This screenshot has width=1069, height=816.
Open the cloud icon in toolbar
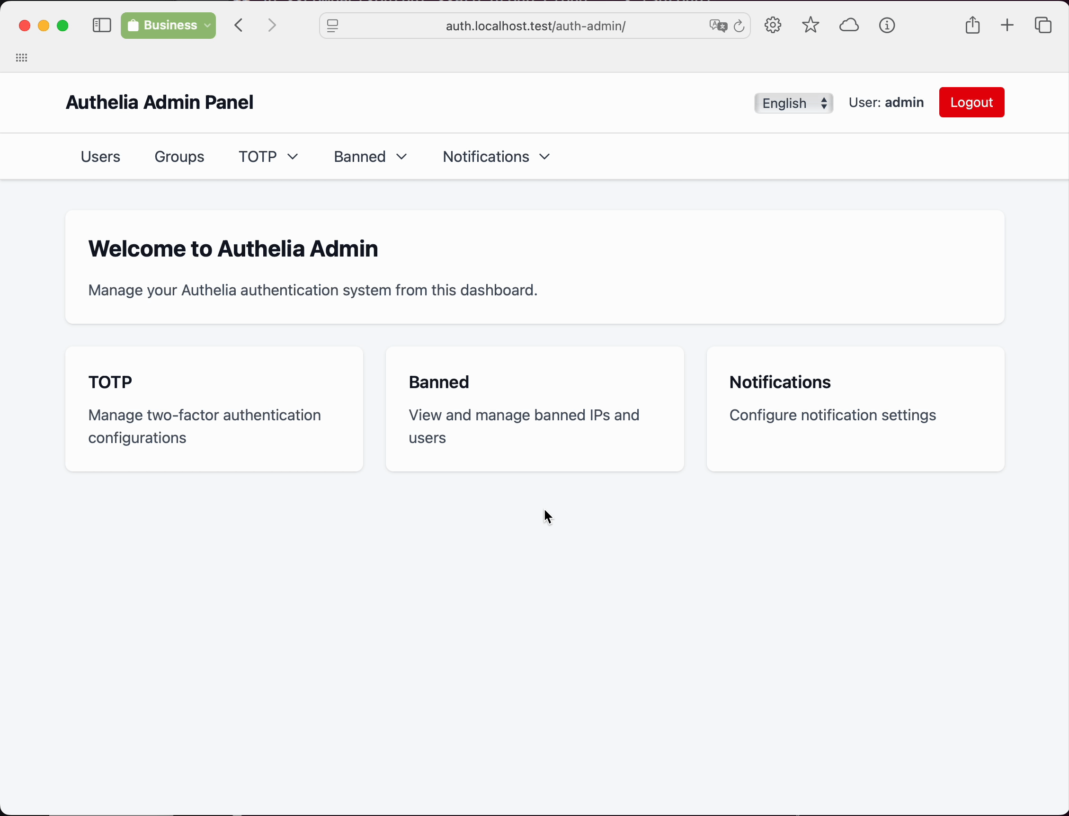(x=848, y=25)
